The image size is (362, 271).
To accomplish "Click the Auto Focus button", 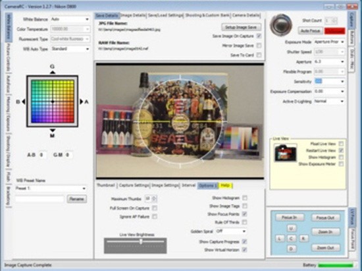I will click(x=310, y=31).
